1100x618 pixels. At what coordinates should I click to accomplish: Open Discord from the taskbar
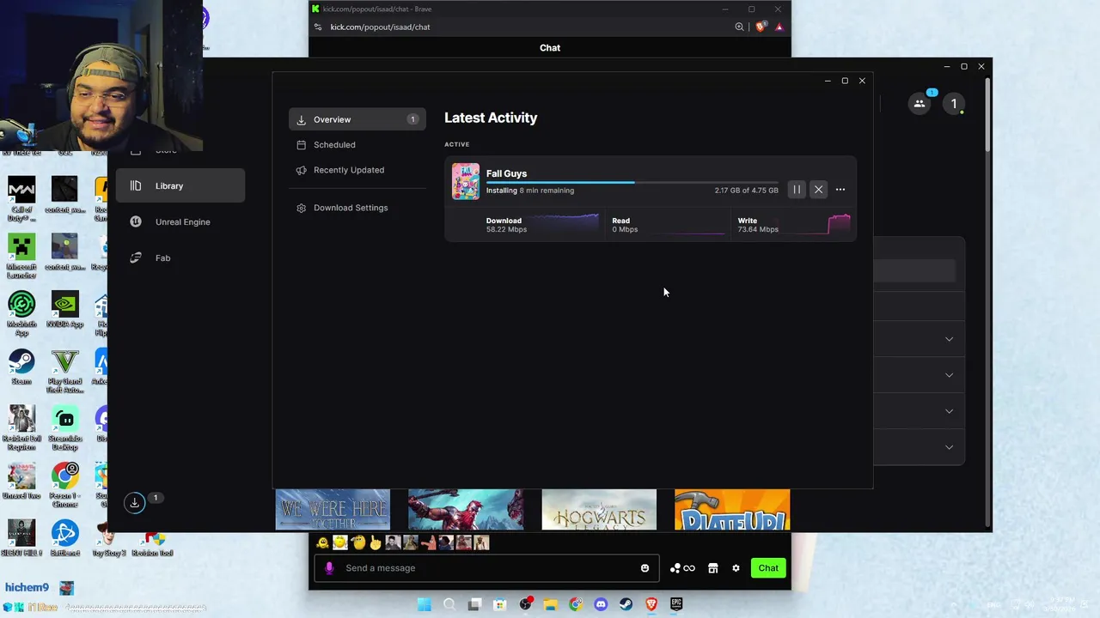[601, 604]
